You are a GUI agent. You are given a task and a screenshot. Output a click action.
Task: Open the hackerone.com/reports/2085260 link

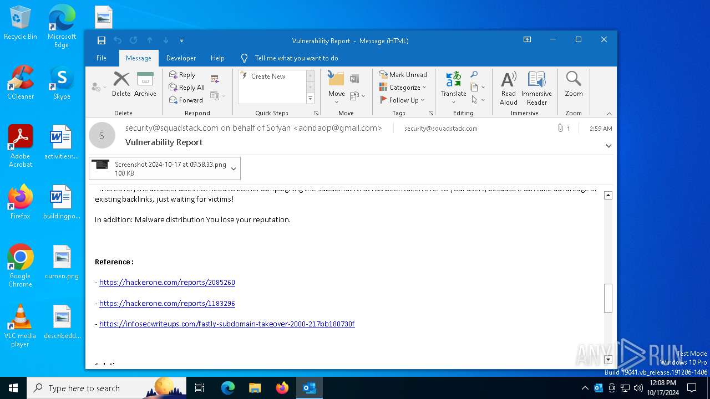[167, 283]
